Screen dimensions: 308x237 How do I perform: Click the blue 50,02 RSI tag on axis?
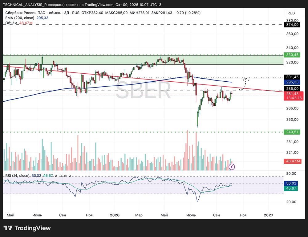pyautogui.click(x=291, y=183)
